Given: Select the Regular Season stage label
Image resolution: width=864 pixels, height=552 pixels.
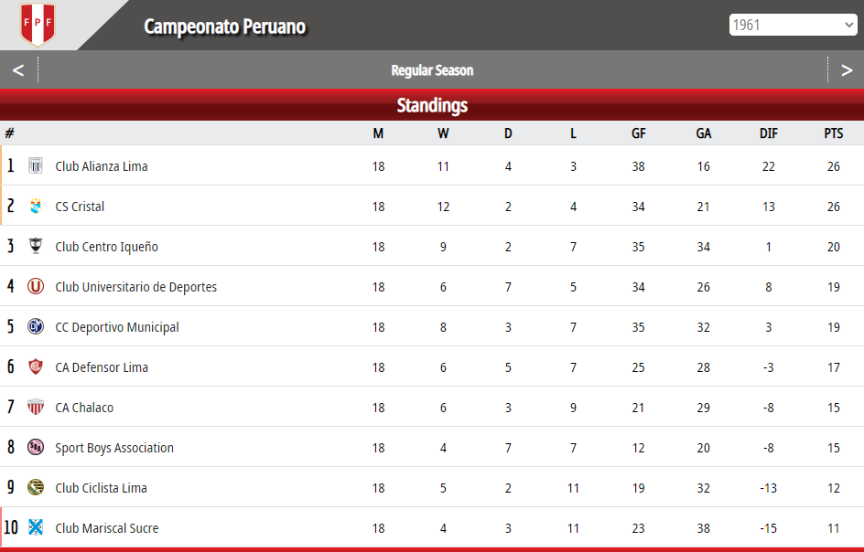Looking at the screenshot, I should pyautogui.click(x=432, y=70).
